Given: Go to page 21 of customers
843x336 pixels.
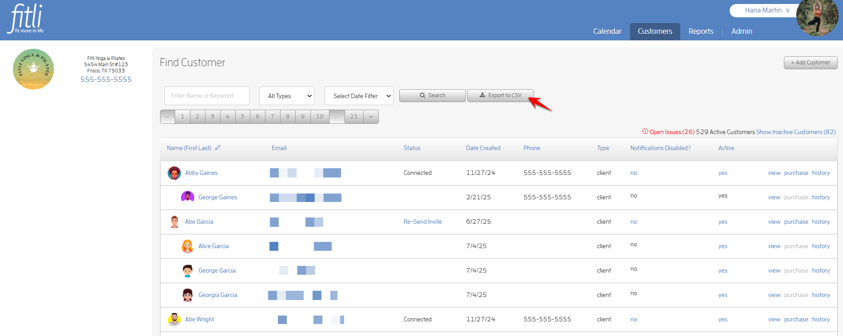Looking at the screenshot, I should (x=354, y=117).
